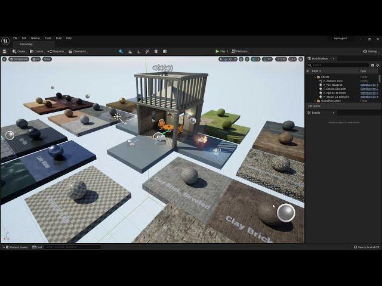Activate the Select mode icon in toolbar
This screenshot has height=286, width=382.
click(x=121, y=51)
